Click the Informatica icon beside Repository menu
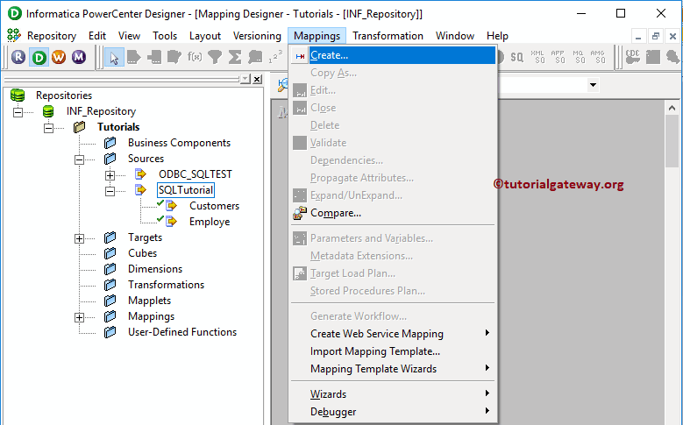The image size is (683, 425). pyautogui.click(x=14, y=35)
